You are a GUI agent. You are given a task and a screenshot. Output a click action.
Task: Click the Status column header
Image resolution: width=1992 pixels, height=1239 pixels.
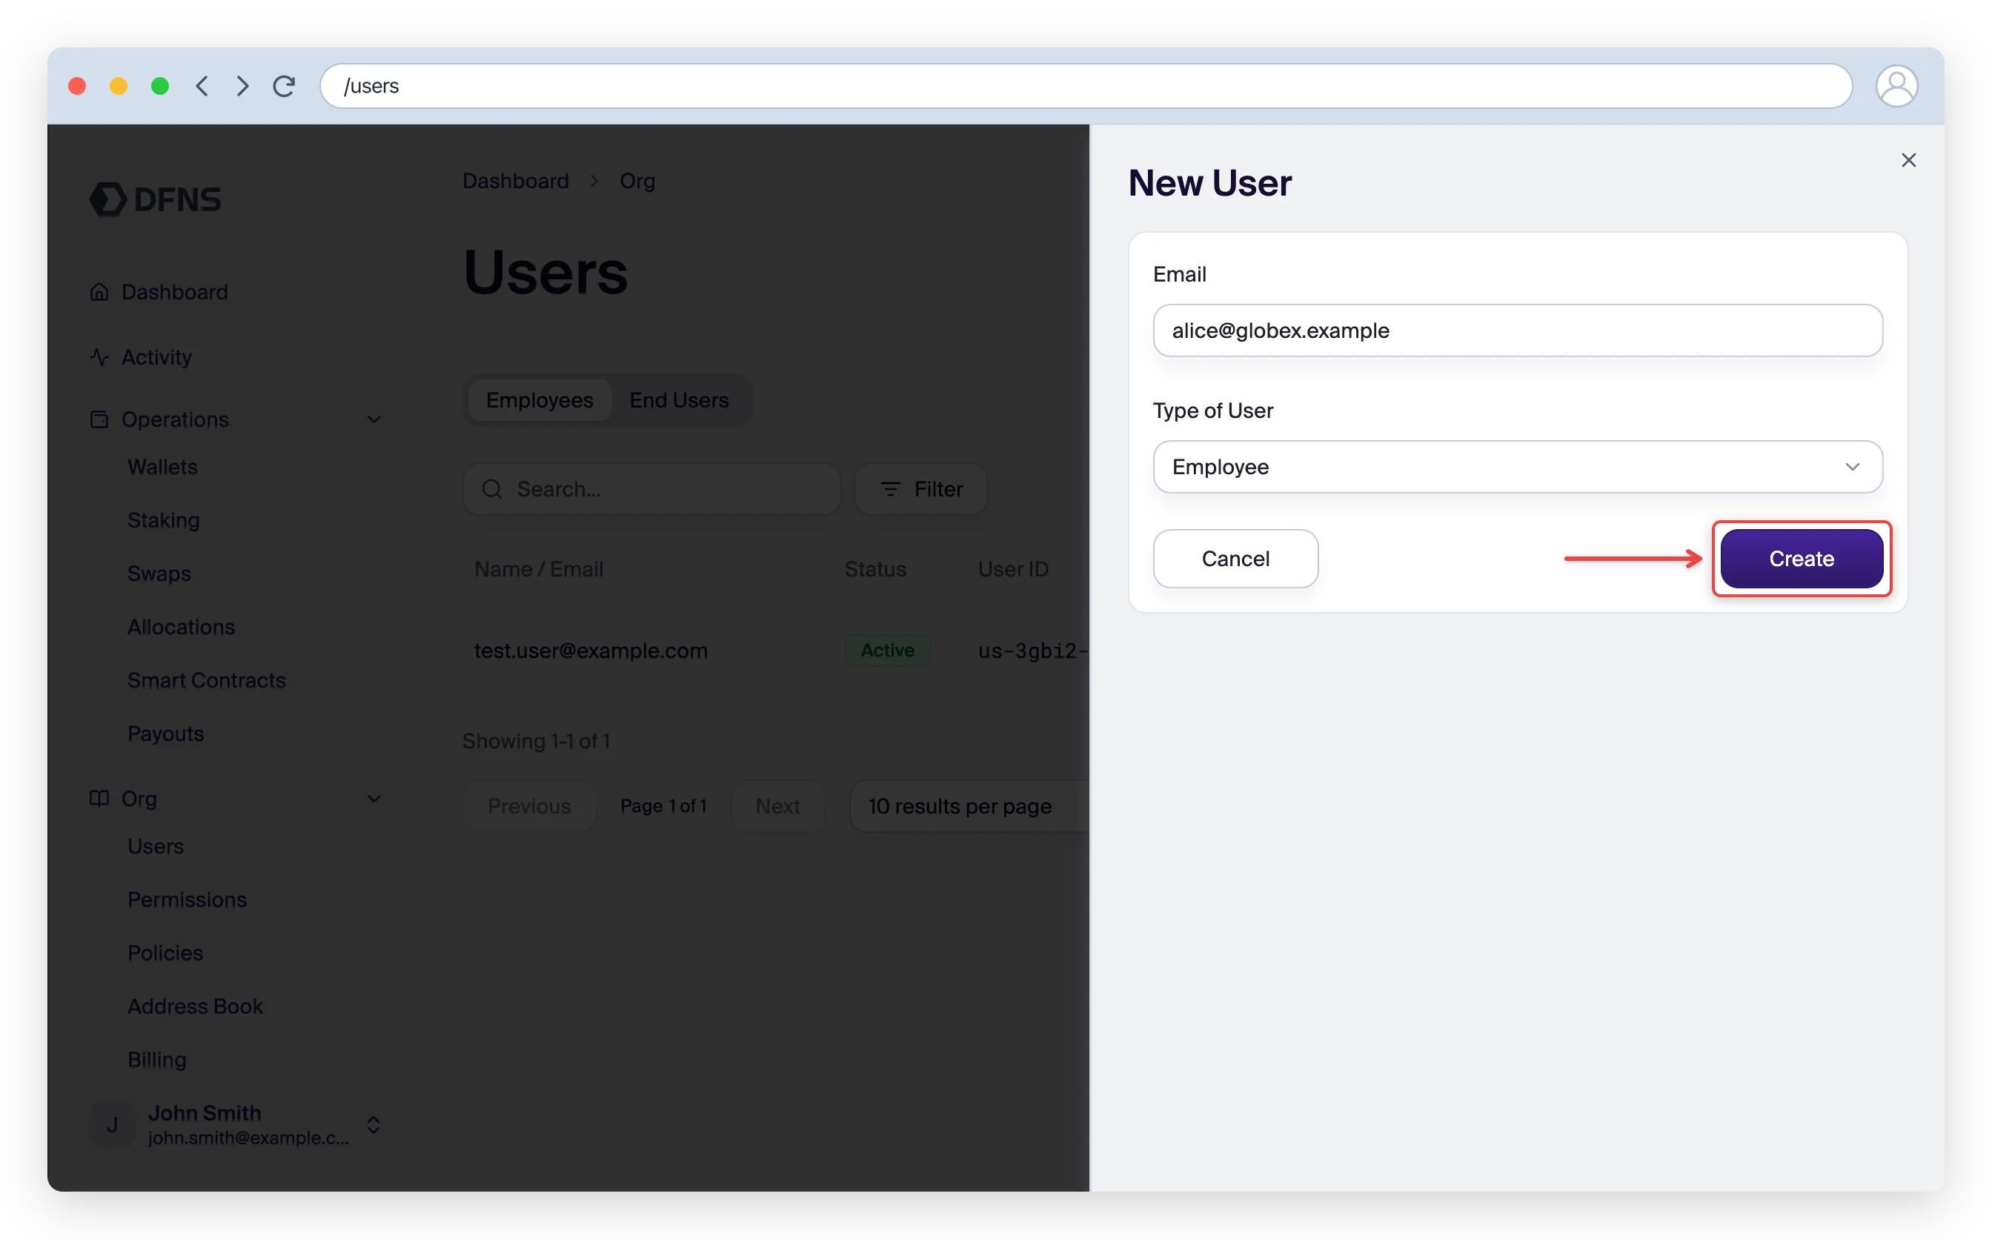(x=874, y=568)
